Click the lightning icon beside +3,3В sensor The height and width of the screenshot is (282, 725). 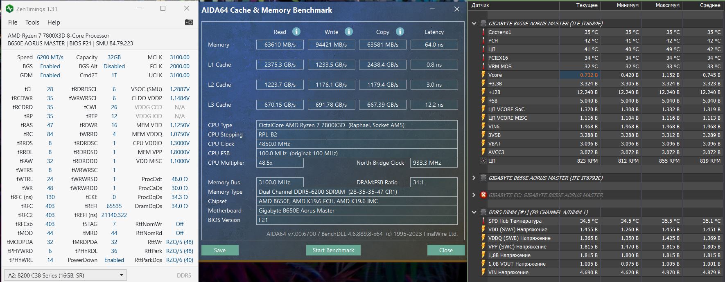[x=483, y=83]
